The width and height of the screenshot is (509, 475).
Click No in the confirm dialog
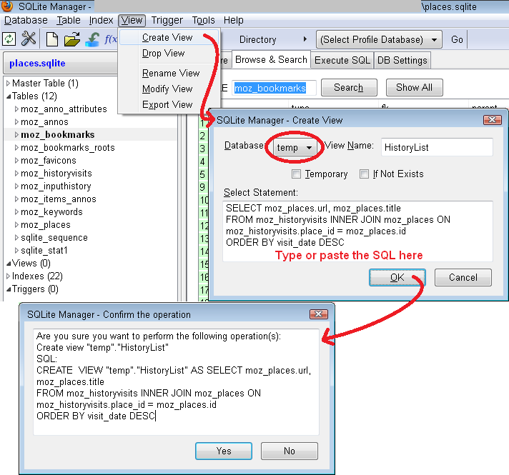pos(290,451)
